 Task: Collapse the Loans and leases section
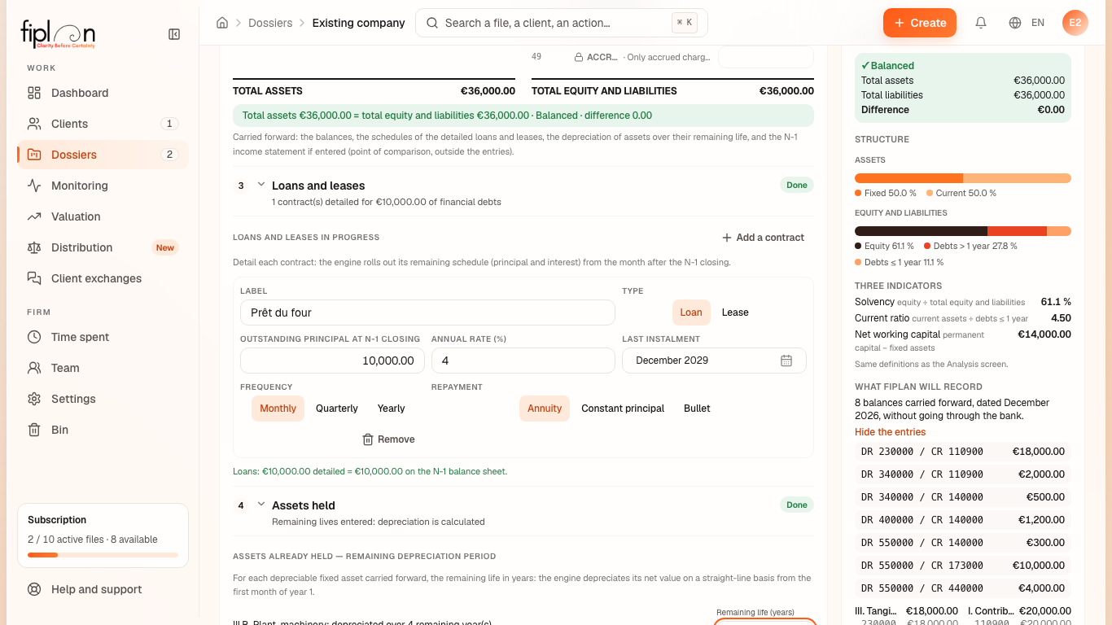(261, 185)
